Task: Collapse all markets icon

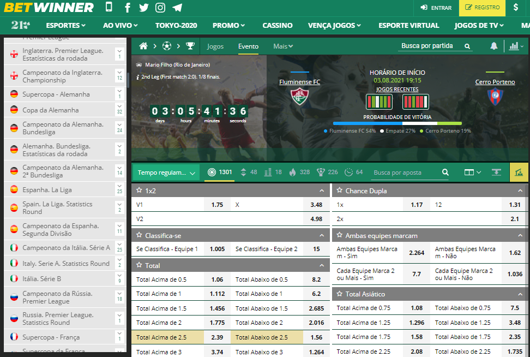Action: click(x=496, y=172)
